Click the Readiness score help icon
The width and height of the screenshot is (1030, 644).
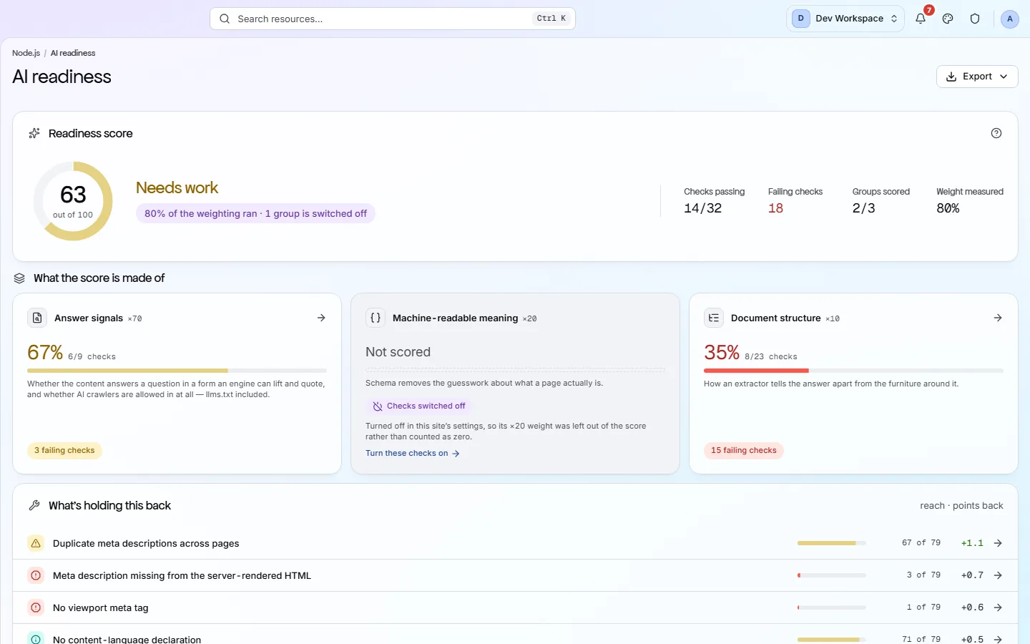[x=996, y=133]
